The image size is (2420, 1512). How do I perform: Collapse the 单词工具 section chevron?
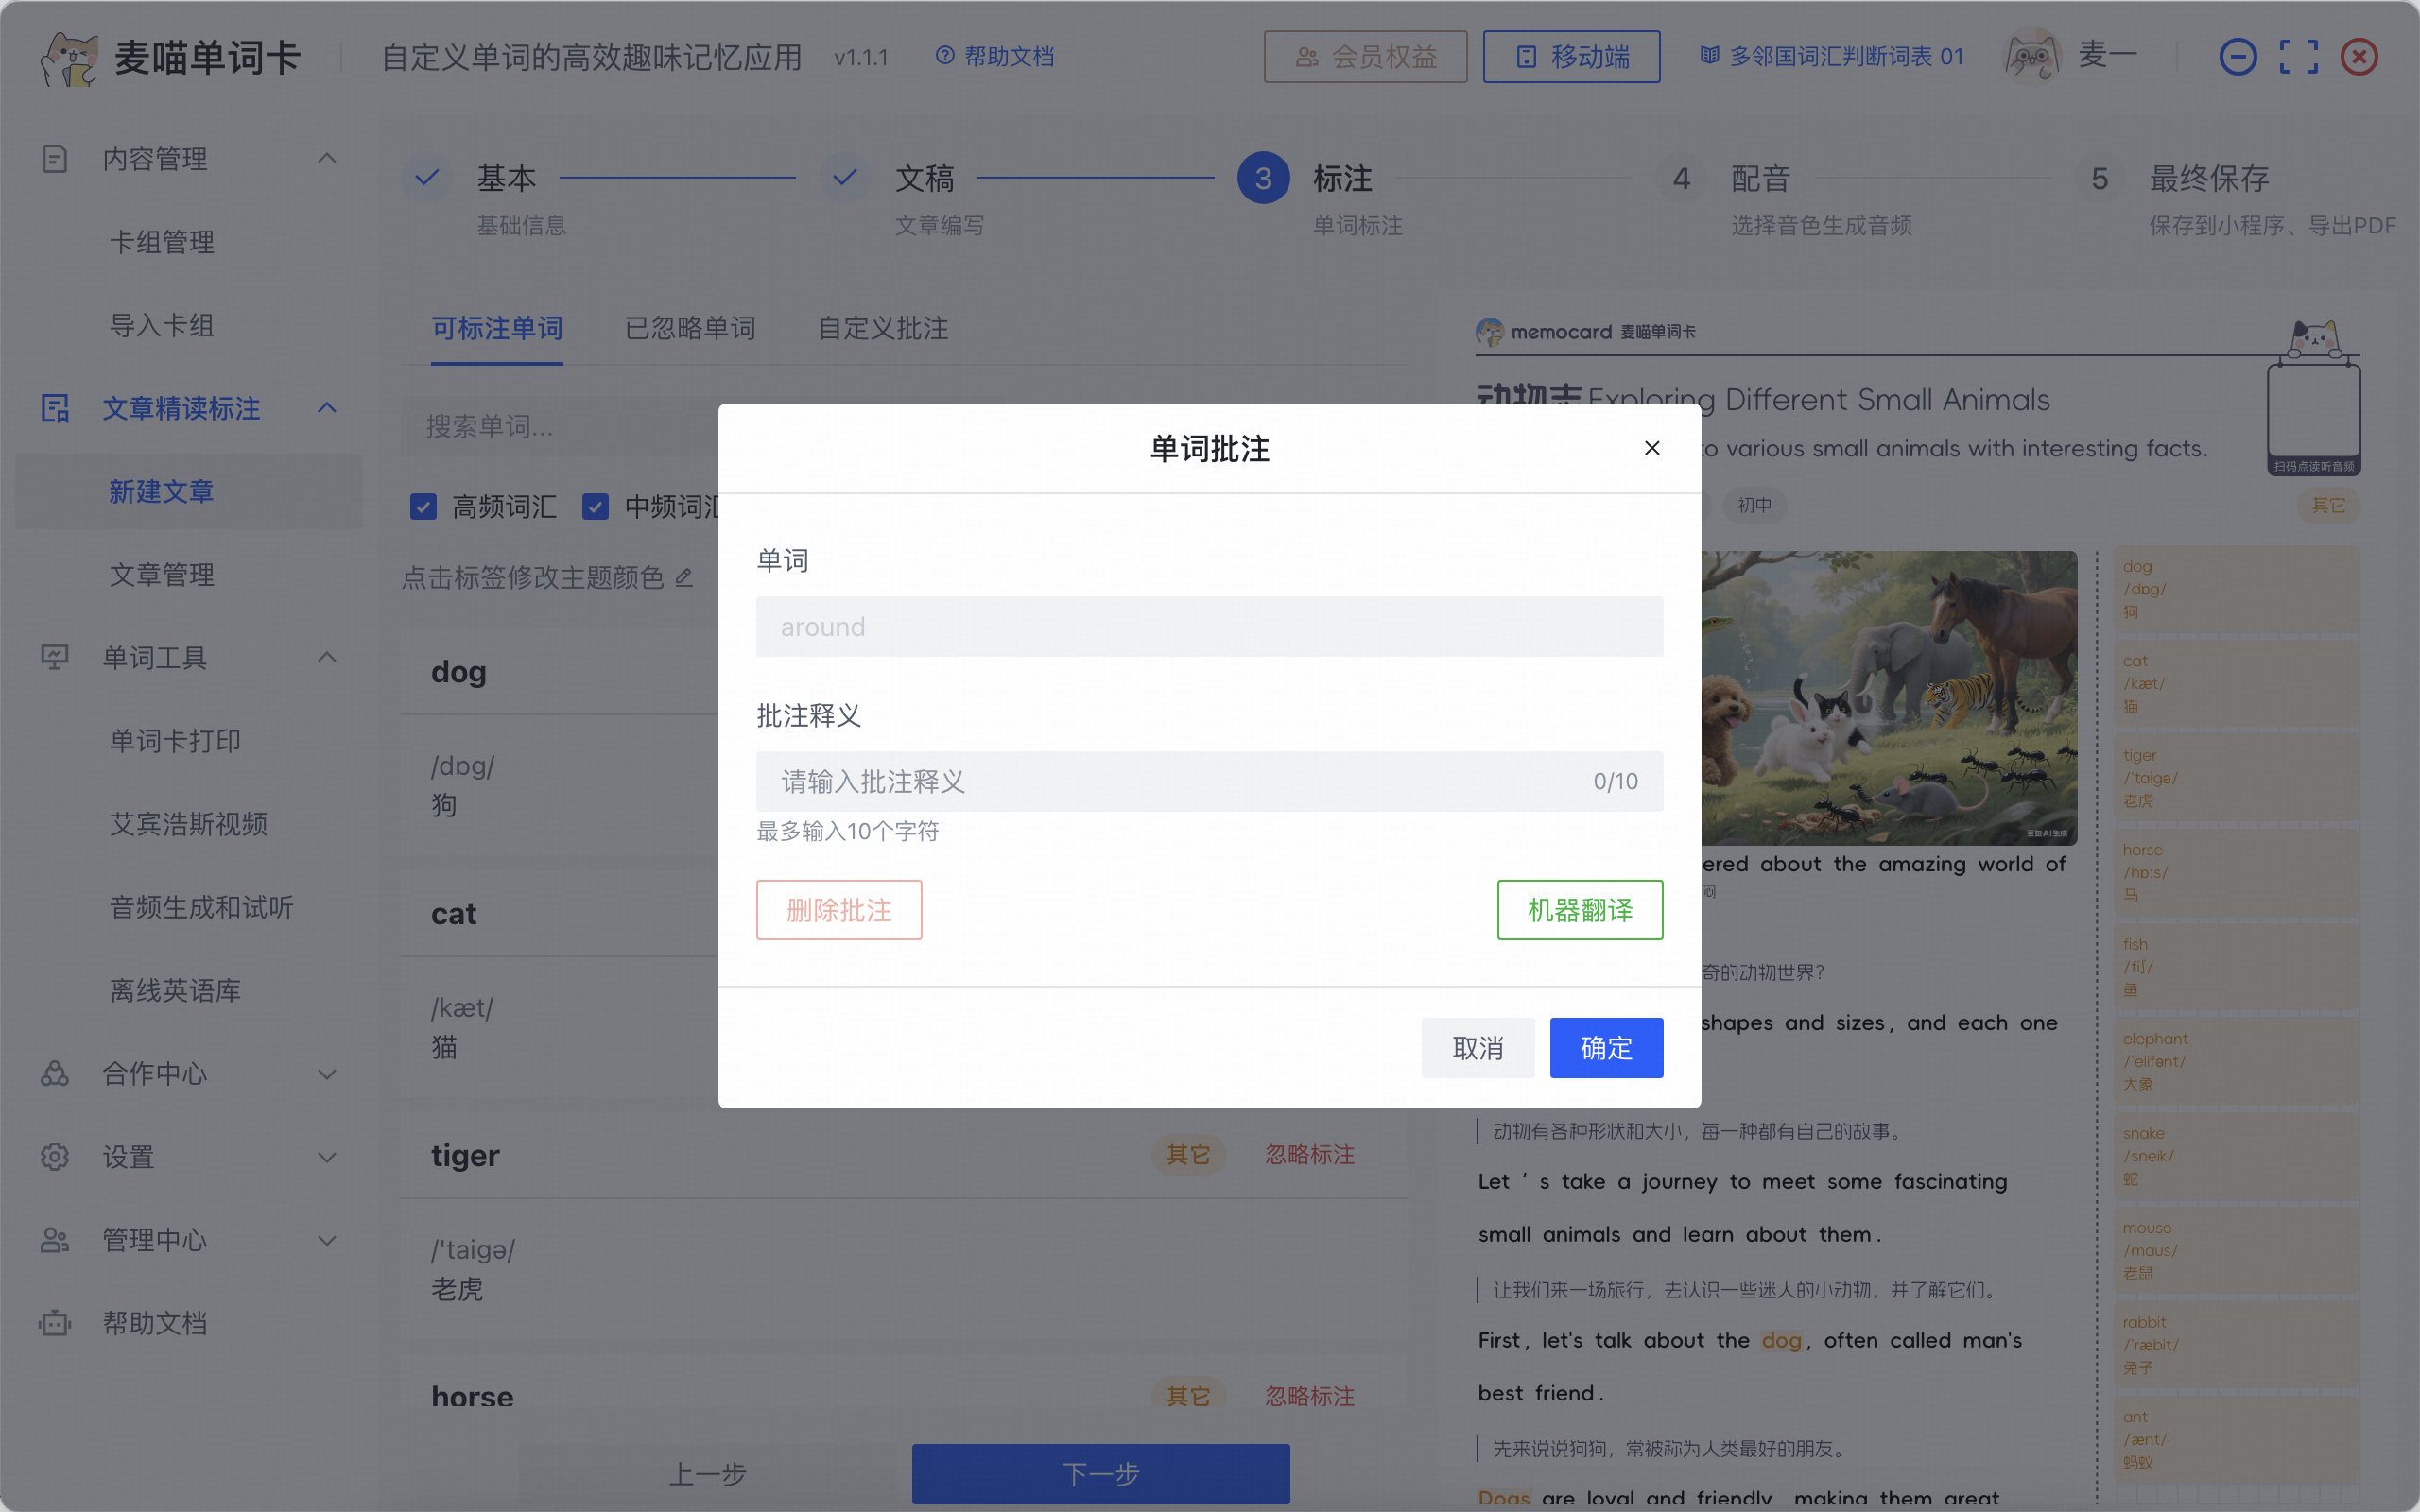(327, 657)
